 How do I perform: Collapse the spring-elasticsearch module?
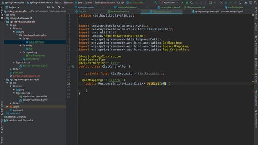tap(4, 21)
